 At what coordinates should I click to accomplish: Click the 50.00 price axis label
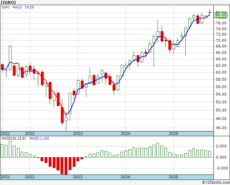pyautogui.click(x=221, y=110)
